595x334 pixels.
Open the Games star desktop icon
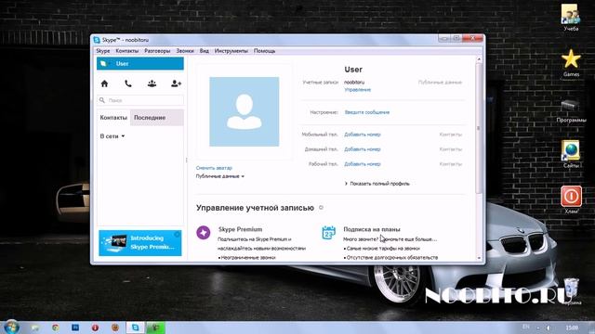pyautogui.click(x=571, y=63)
